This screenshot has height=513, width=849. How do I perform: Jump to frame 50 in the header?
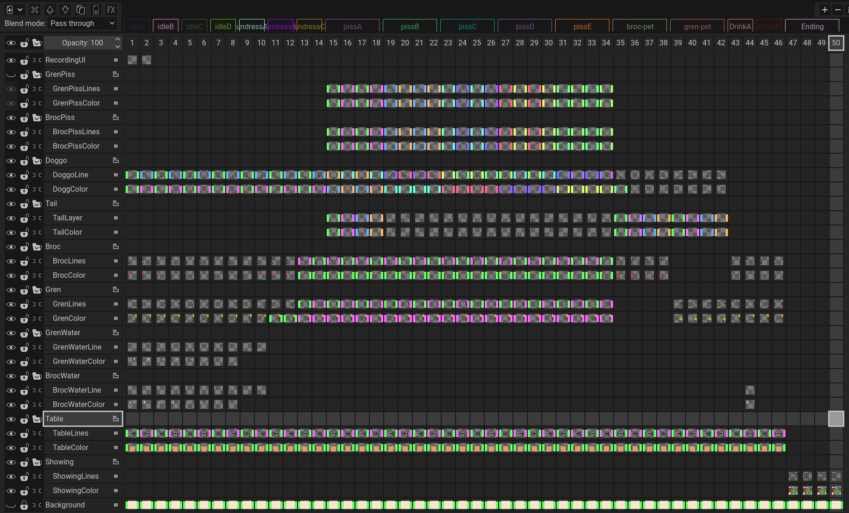coord(836,43)
